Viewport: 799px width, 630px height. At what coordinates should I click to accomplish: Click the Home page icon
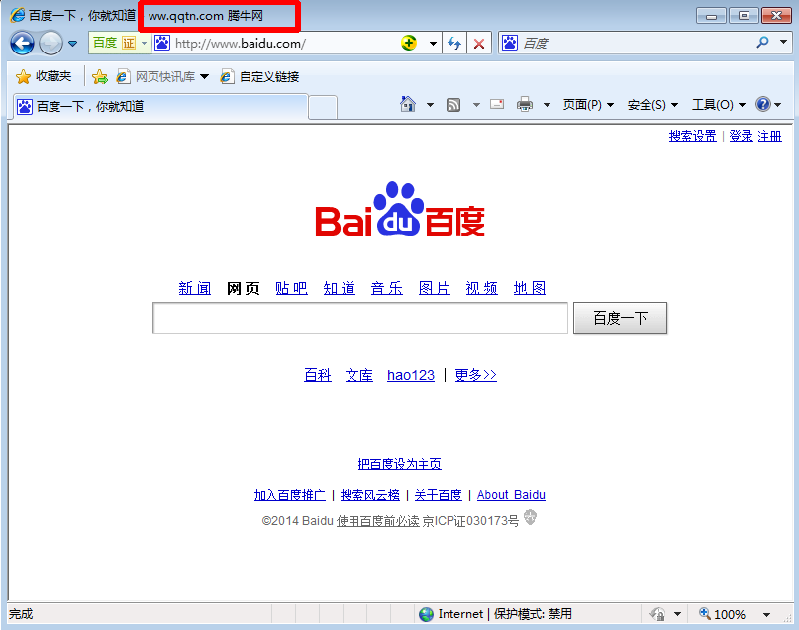click(407, 105)
